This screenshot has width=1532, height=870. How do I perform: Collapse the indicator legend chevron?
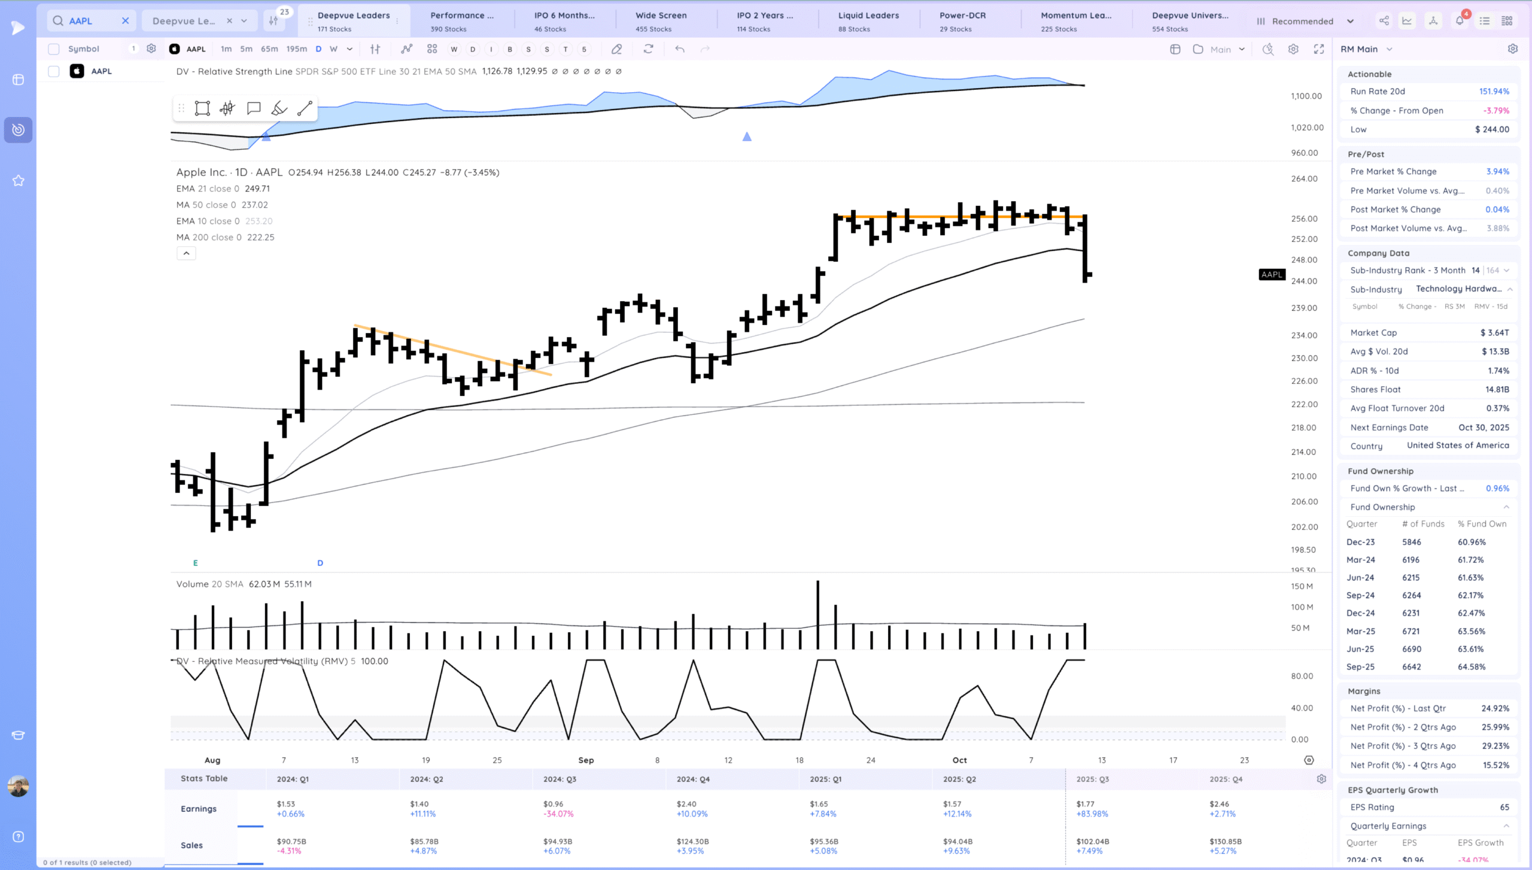tap(186, 253)
